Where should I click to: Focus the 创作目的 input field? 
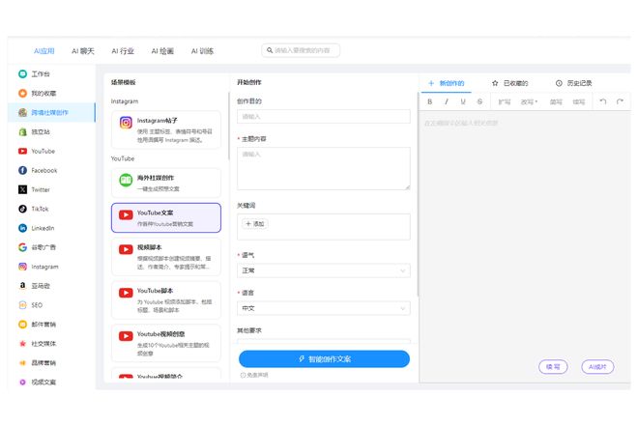click(x=324, y=116)
